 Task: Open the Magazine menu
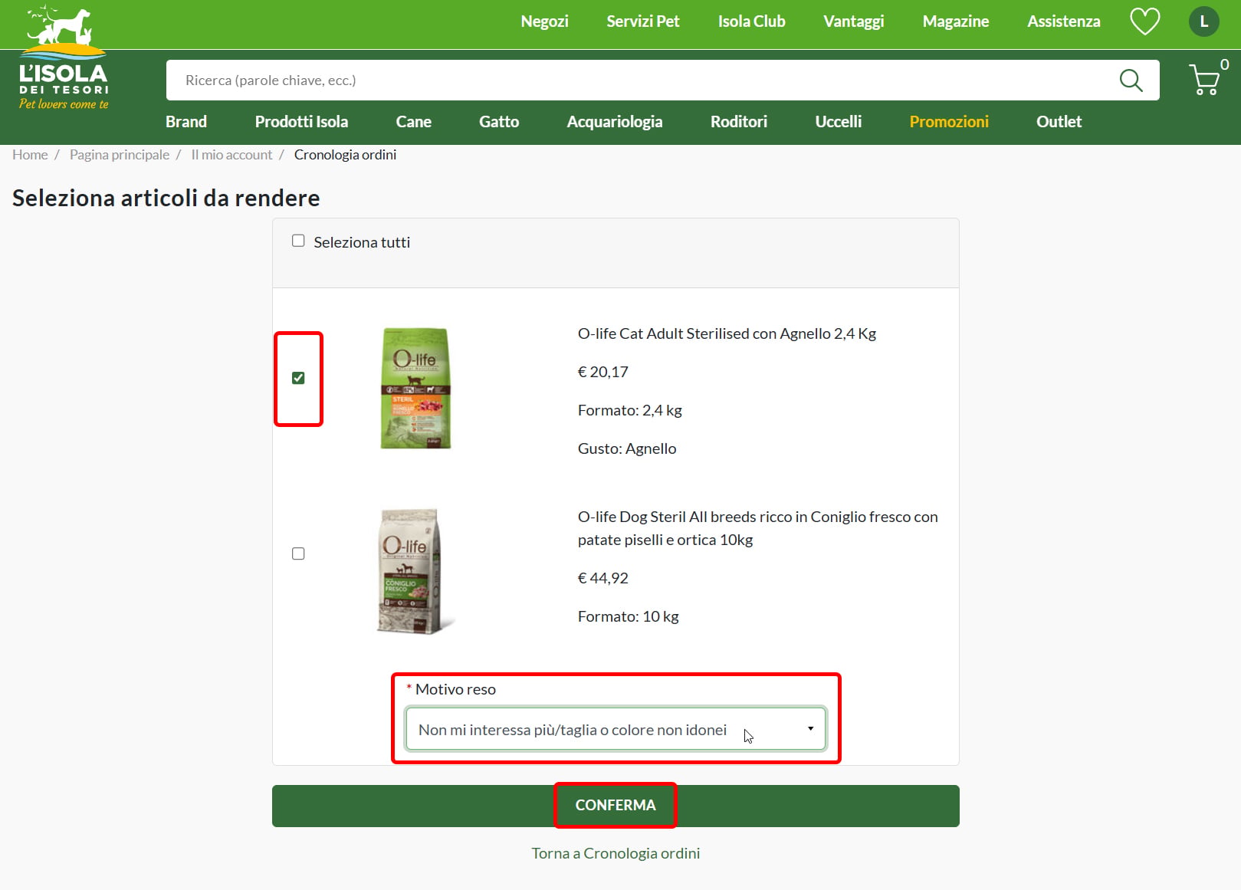point(956,21)
